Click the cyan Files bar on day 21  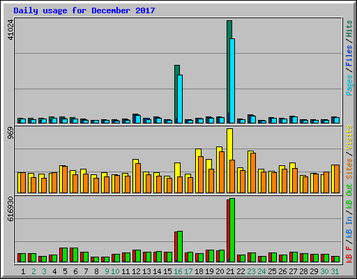(232, 81)
